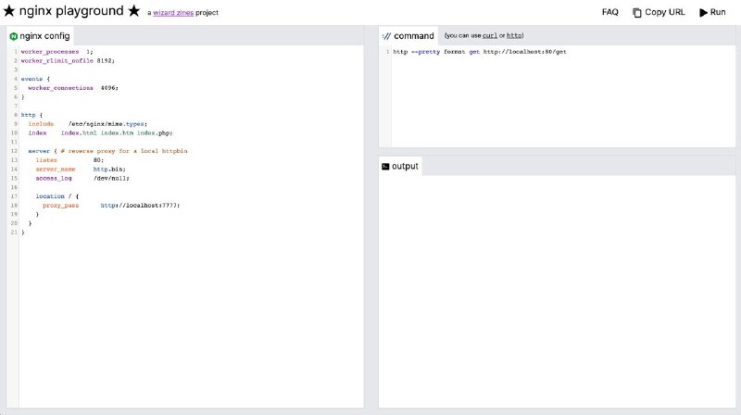The image size is (741, 415).
Task: Click the worker_rlimit_nofile 8192 line
Action: 68,60
